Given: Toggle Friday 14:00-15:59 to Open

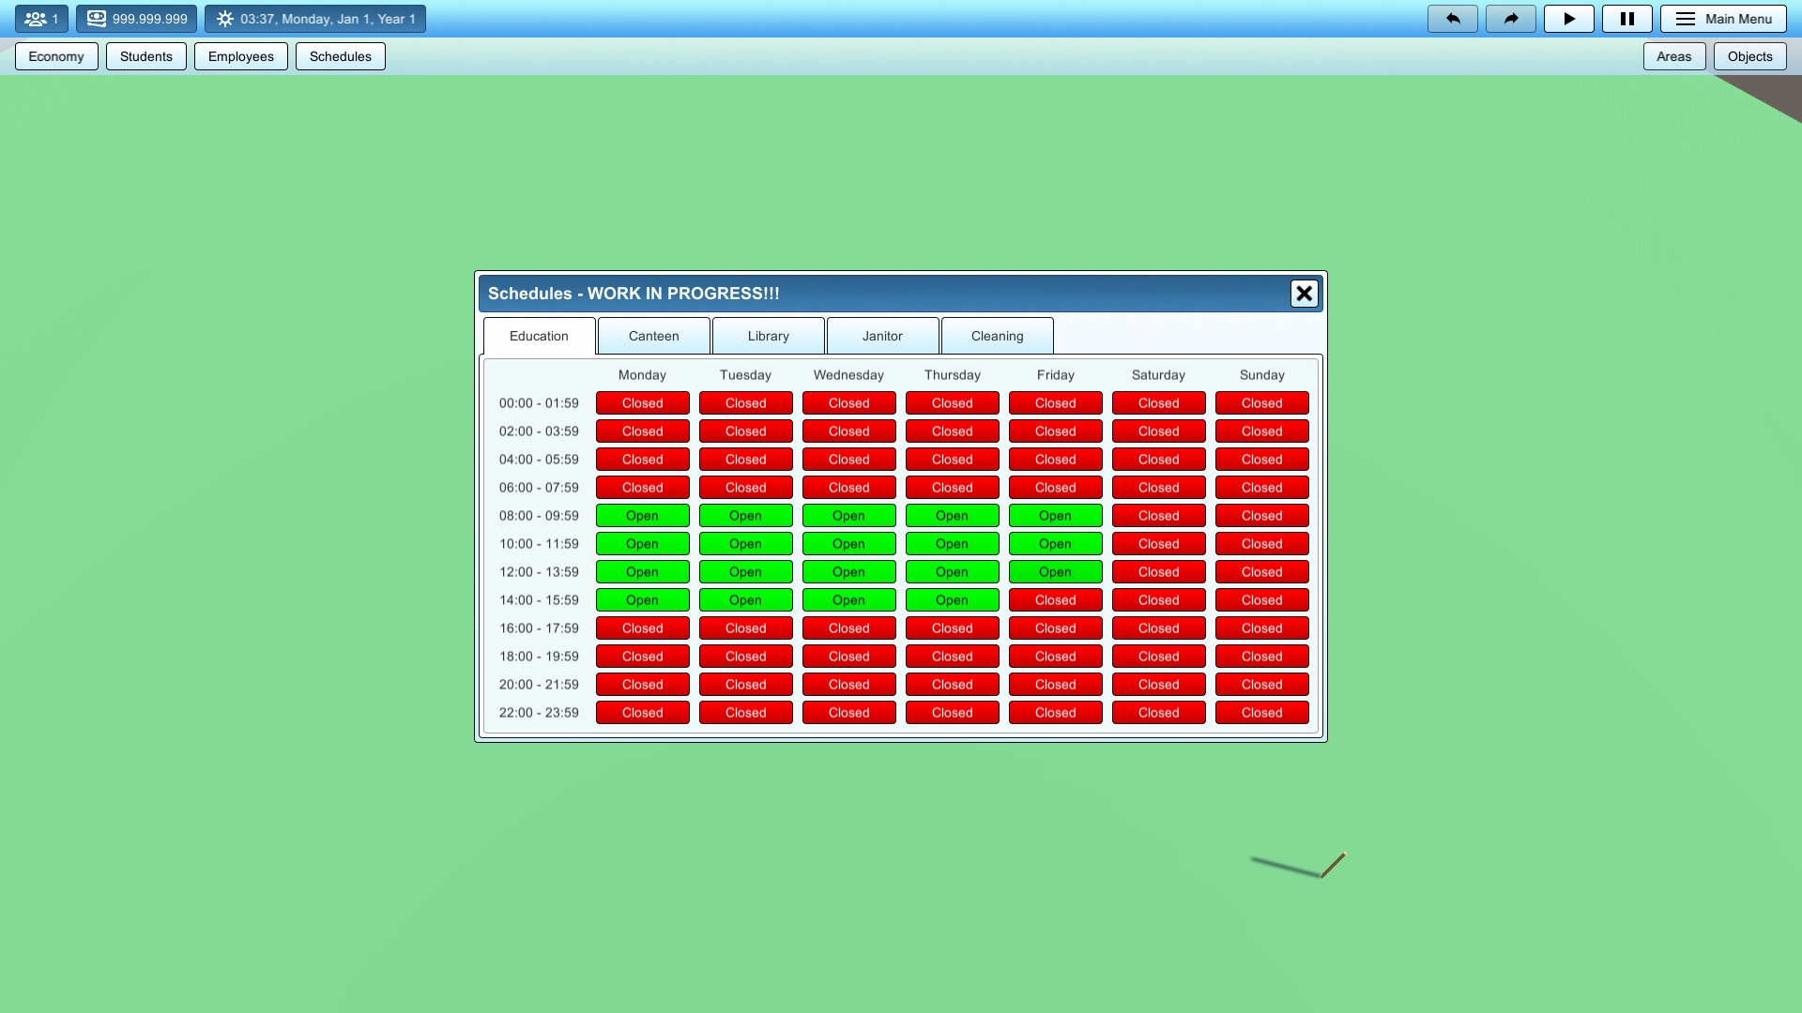Looking at the screenshot, I should point(1055,599).
